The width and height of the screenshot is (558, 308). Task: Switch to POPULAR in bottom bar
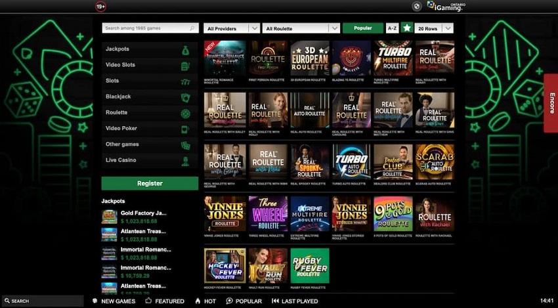pyautogui.click(x=244, y=301)
